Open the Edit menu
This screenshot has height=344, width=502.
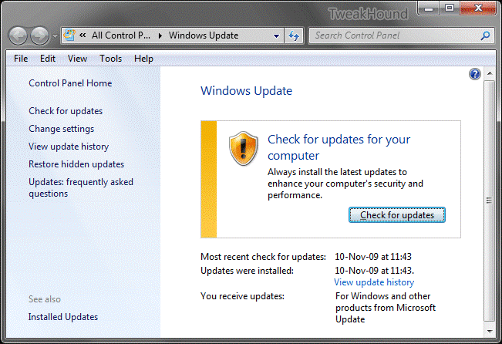click(x=48, y=59)
